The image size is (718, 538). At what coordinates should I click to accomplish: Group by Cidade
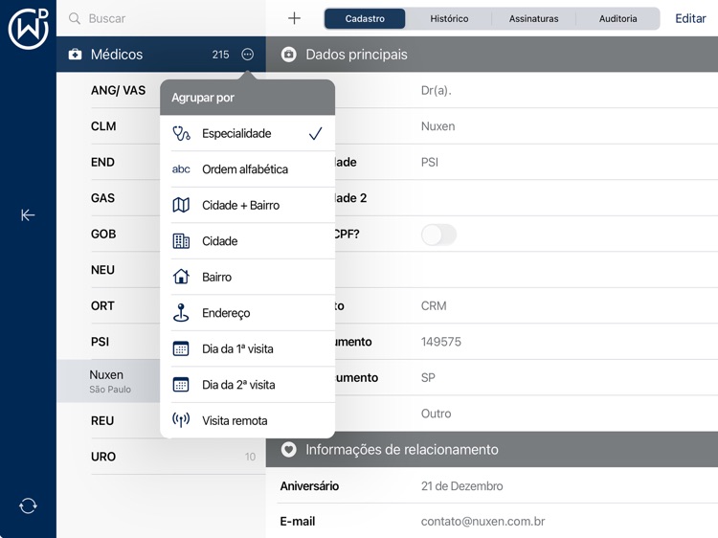point(247,241)
